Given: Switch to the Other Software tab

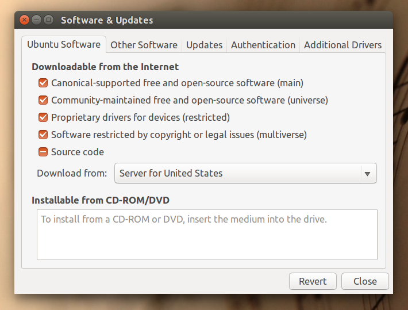Looking at the screenshot, I should (144, 45).
